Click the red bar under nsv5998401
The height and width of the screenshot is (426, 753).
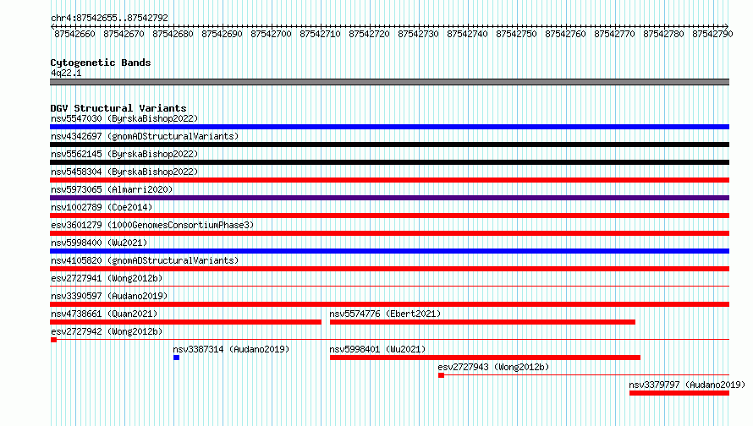485,358
